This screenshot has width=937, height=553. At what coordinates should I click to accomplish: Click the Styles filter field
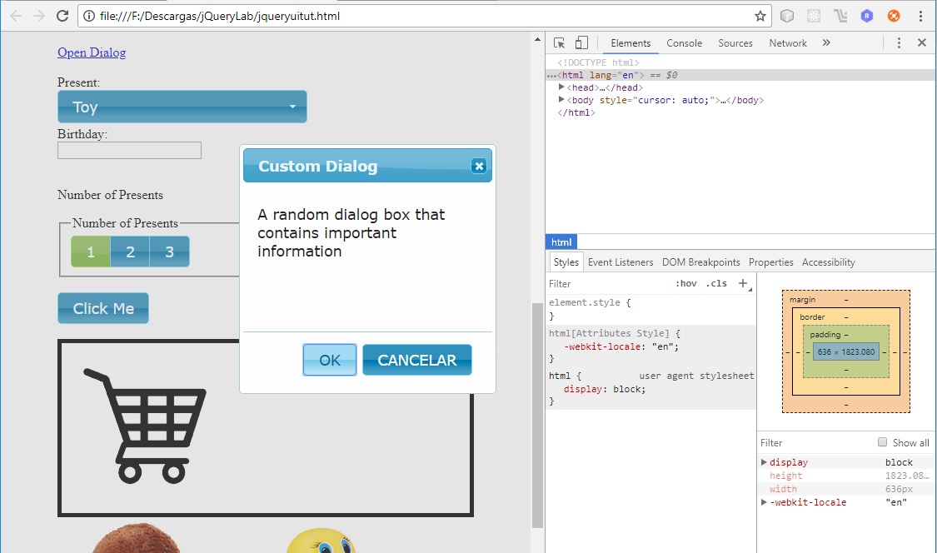tap(608, 283)
